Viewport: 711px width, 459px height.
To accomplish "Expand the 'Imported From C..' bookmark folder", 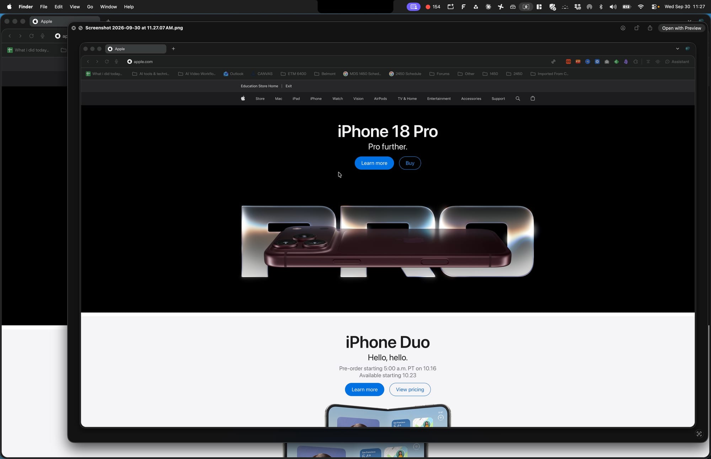I will pos(550,74).
